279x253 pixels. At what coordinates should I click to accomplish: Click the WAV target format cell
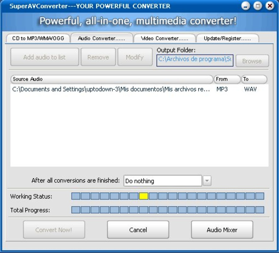pyautogui.click(x=250, y=89)
